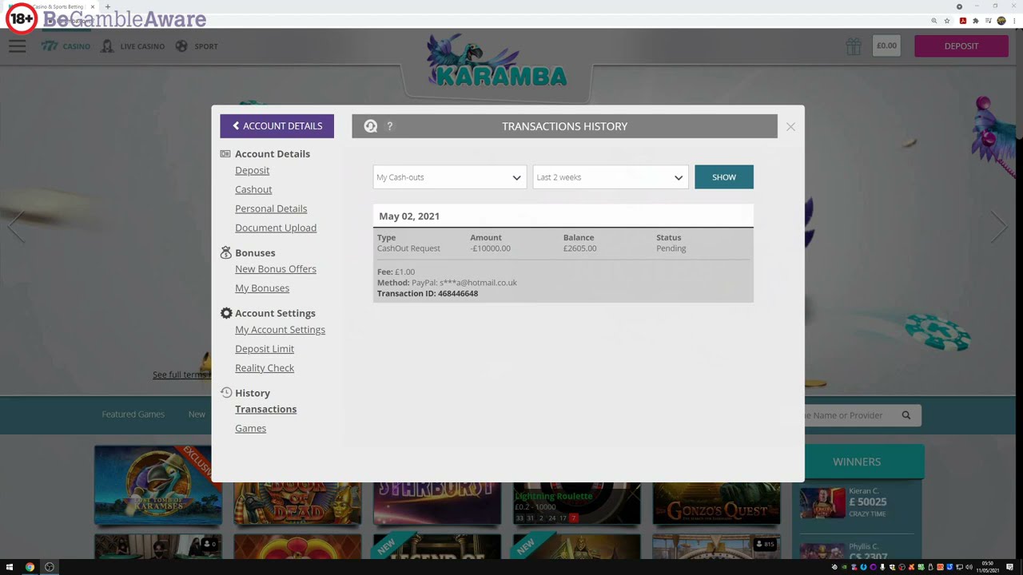Screen dimensions: 1023x575
Task: Click the £0.00 balance box
Action: click(x=886, y=46)
